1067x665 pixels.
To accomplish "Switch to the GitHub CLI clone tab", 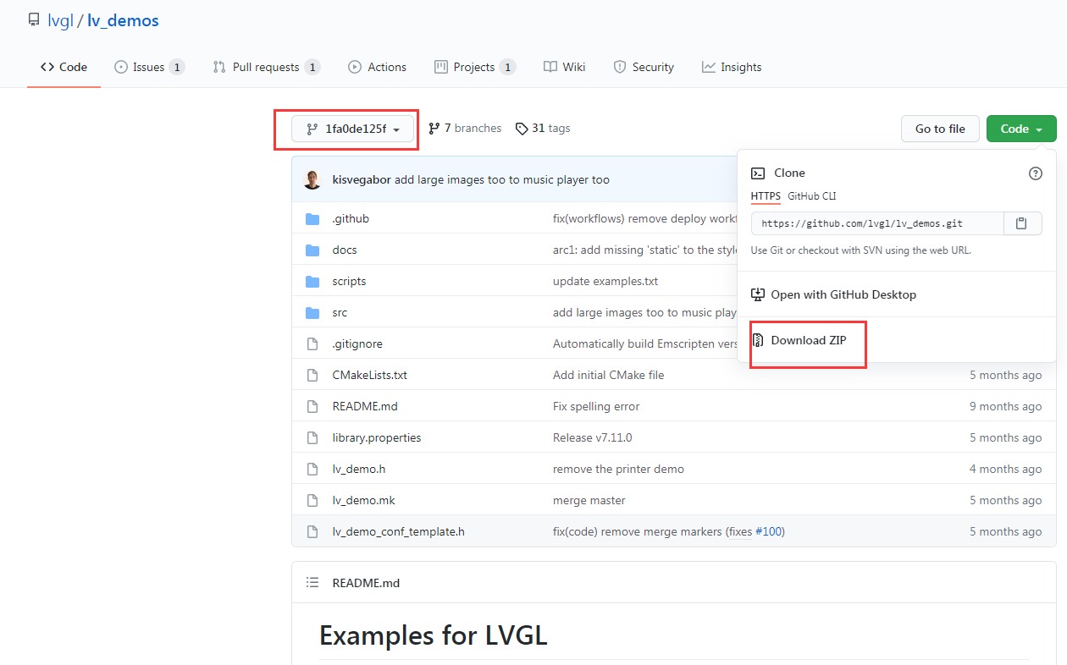I will click(x=810, y=195).
